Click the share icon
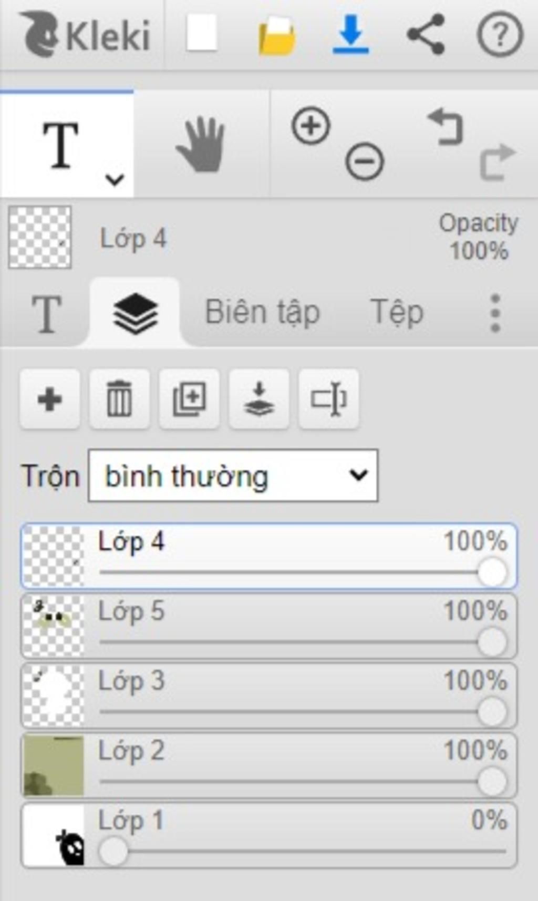Screen dimensions: 538x901 pos(426,35)
